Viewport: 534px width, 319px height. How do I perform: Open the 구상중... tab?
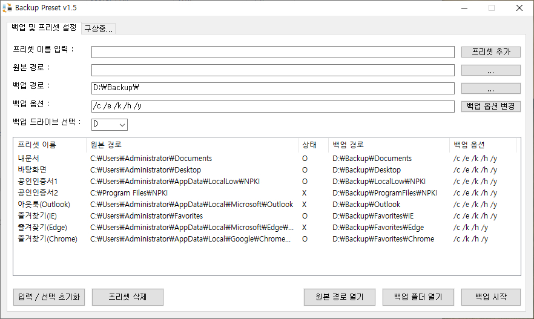point(99,29)
